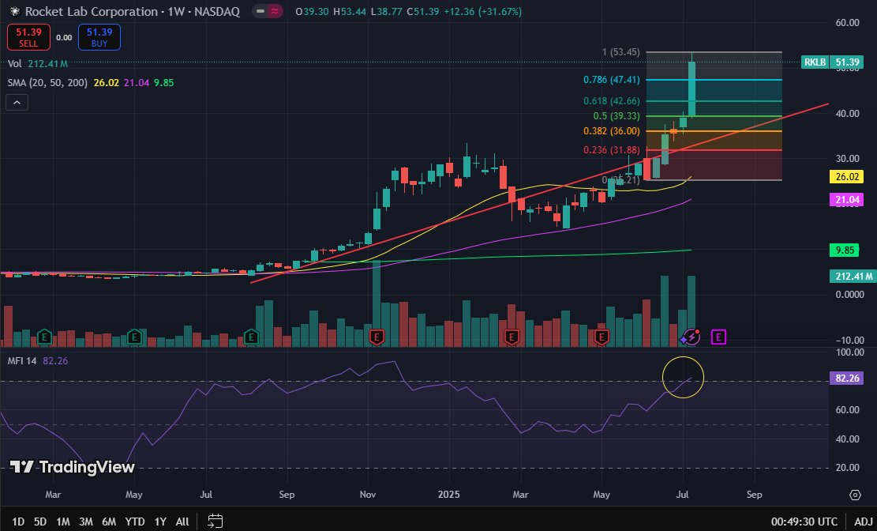Click the green 9.85 price scale label
The image size is (877, 531).
click(x=844, y=250)
